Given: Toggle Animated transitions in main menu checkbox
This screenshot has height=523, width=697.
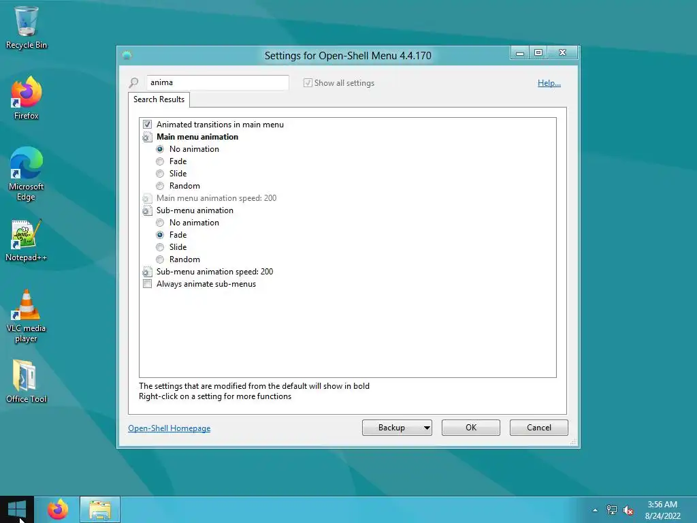Looking at the screenshot, I should point(147,125).
